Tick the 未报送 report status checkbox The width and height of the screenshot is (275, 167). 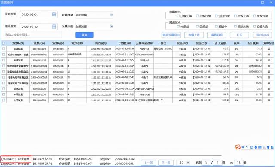coord(178,27)
